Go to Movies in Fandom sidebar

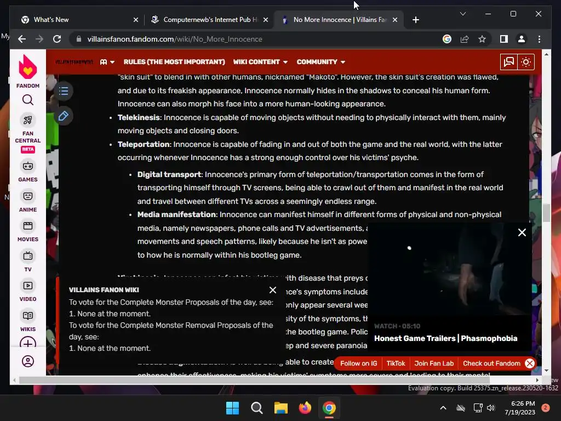(27, 231)
